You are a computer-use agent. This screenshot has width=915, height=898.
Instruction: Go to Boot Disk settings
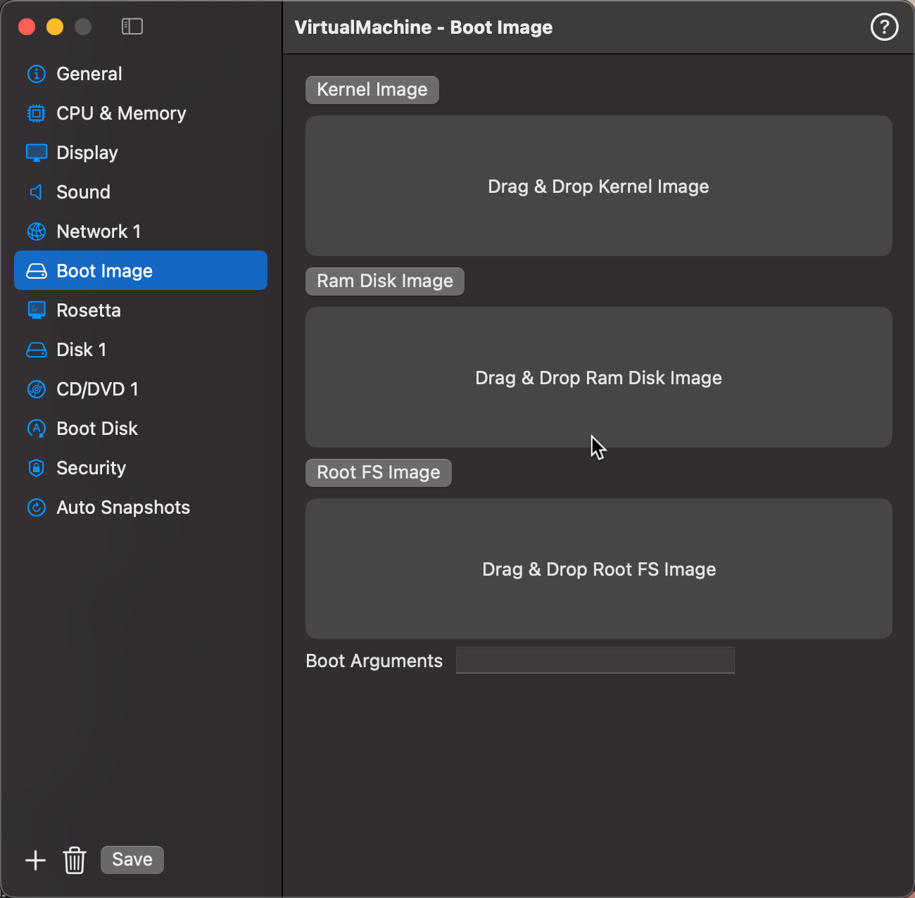[97, 429]
